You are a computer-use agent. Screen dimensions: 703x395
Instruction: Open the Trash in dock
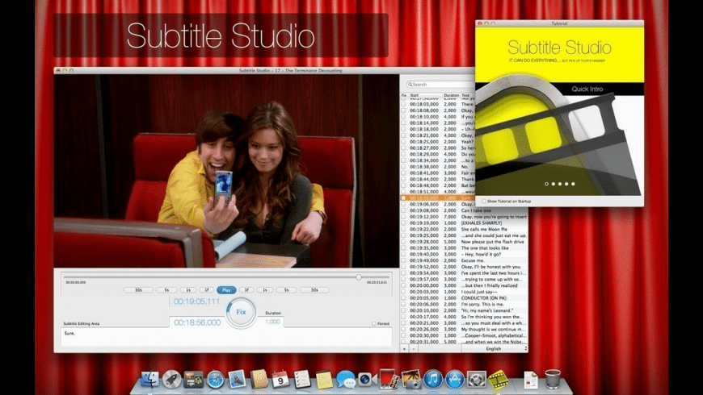pos(553,380)
